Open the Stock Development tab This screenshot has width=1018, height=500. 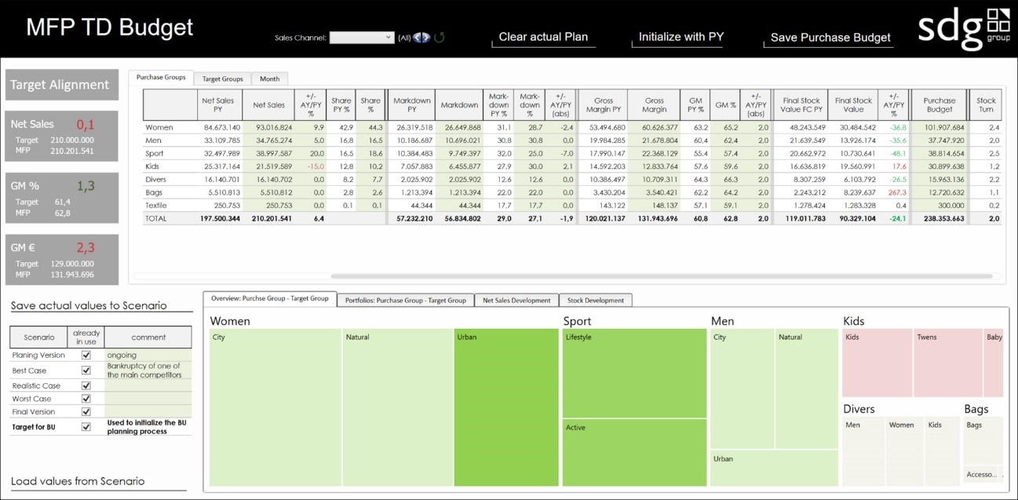(x=595, y=300)
